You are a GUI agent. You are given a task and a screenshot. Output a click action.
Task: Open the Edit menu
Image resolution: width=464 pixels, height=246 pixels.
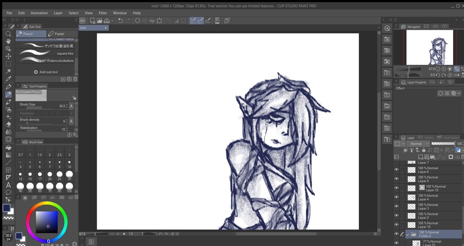[x=21, y=13]
